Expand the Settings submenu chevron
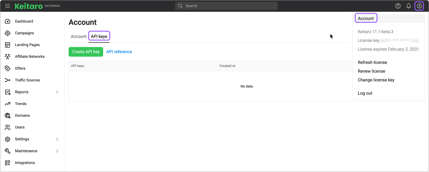 click(57, 139)
